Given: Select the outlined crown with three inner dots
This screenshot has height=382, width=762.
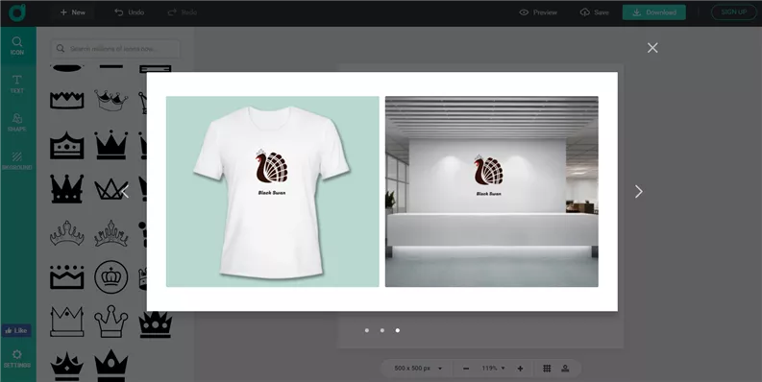Looking at the screenshot, I should coord(67,145).
